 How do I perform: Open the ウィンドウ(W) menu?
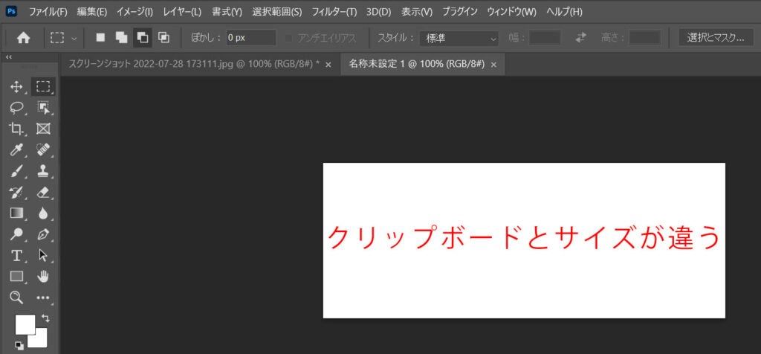(511, 12)
